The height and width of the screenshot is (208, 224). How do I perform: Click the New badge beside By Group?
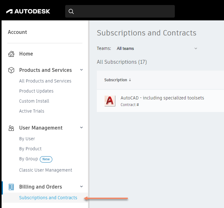click(46, 159)
